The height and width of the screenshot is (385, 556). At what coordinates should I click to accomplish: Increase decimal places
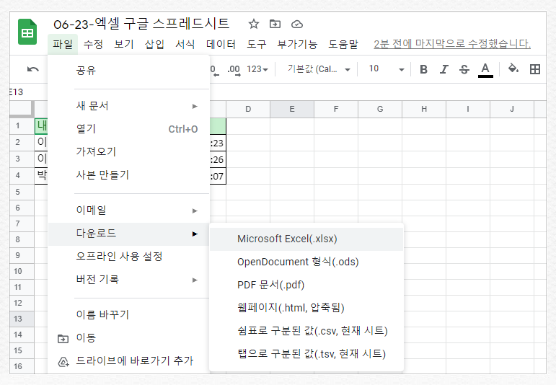pyautogui.click(x=234, y=70)
